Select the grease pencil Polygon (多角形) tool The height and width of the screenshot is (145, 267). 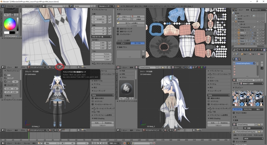pyautogui.click(x=138, y=19)
